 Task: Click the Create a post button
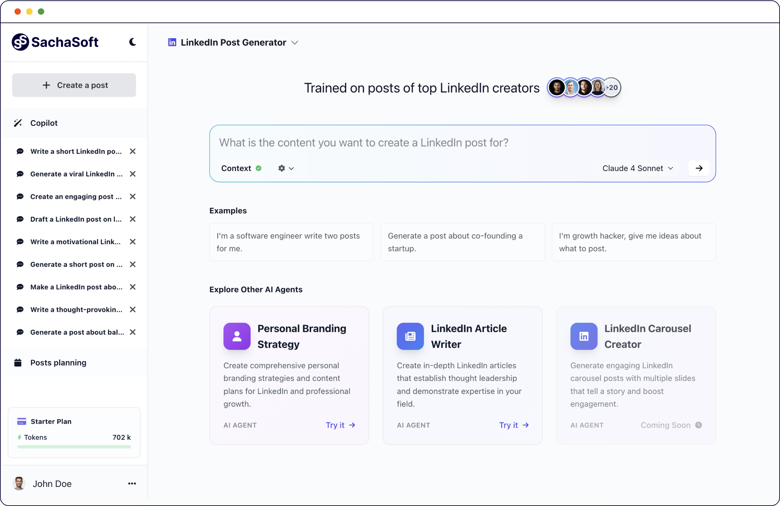74,85
